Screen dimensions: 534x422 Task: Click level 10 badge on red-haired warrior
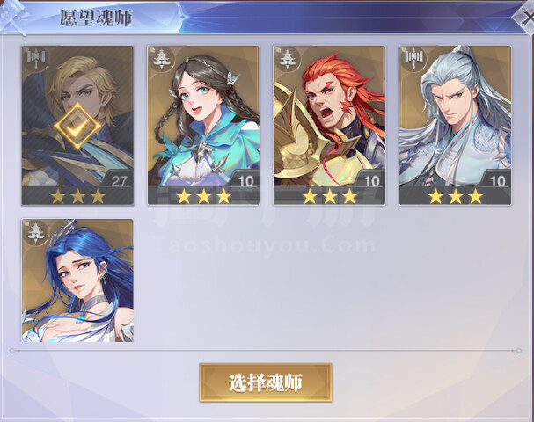pyautogui.click(x=371, y=181)
